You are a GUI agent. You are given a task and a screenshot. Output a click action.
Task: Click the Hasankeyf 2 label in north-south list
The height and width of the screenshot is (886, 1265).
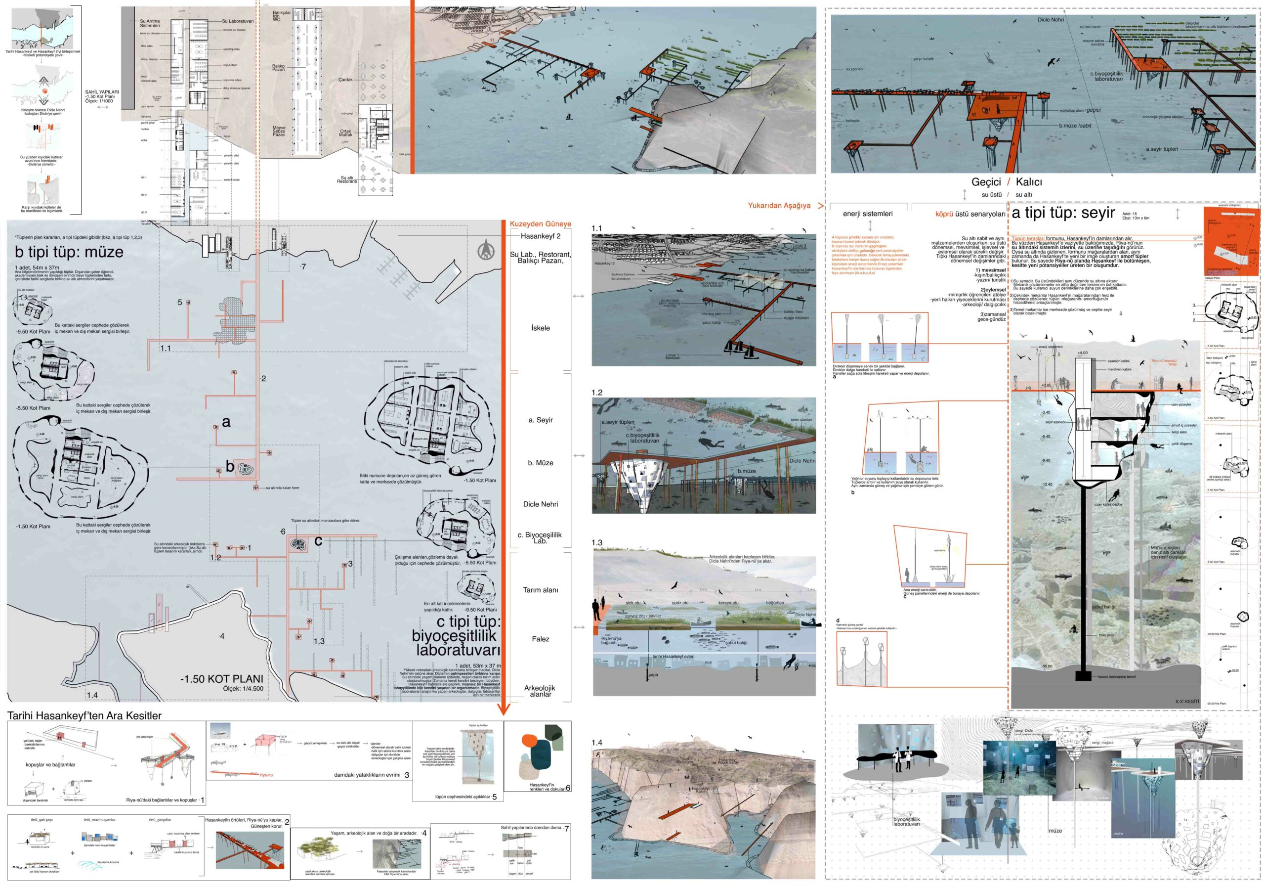click(x=540, y=236)
